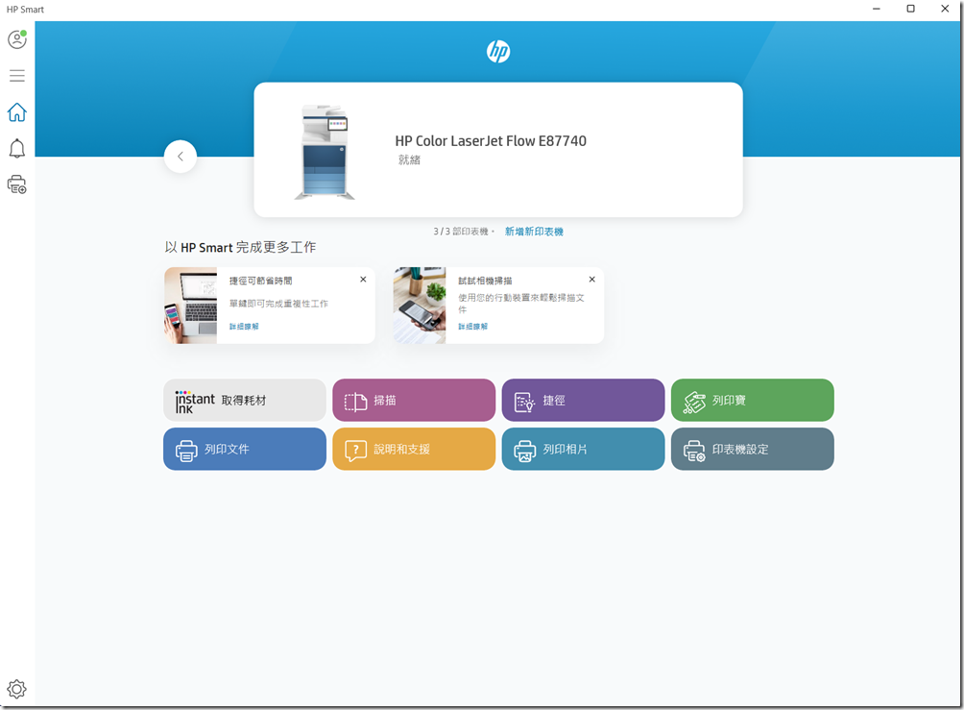
Task: Open the Instant Ink 取得耗材 tile
Action: 245,400
